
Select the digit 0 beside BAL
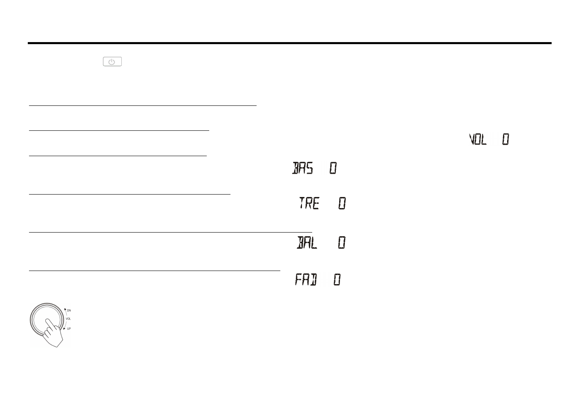point(342,243)
